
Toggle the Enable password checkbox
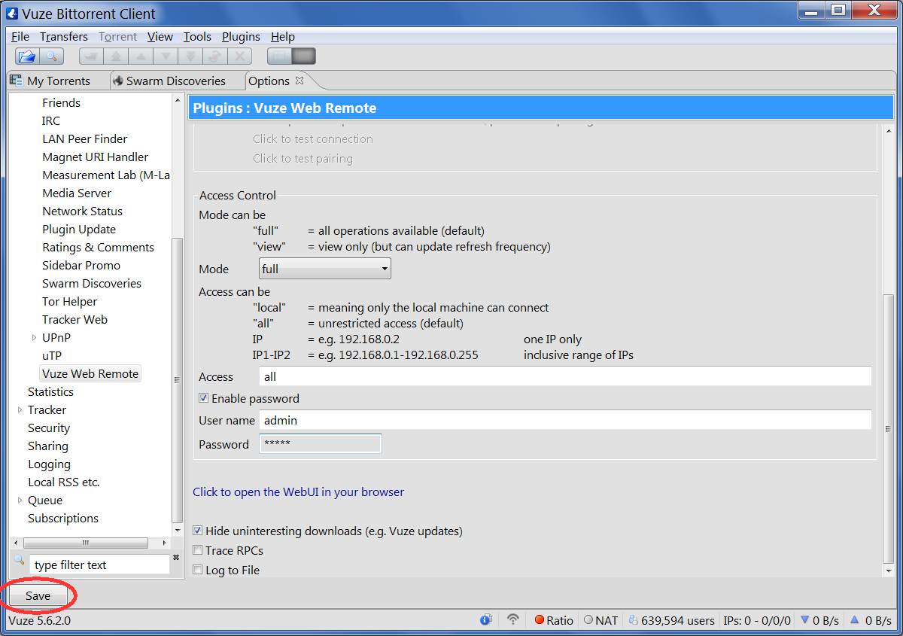[x=203, y=398]
